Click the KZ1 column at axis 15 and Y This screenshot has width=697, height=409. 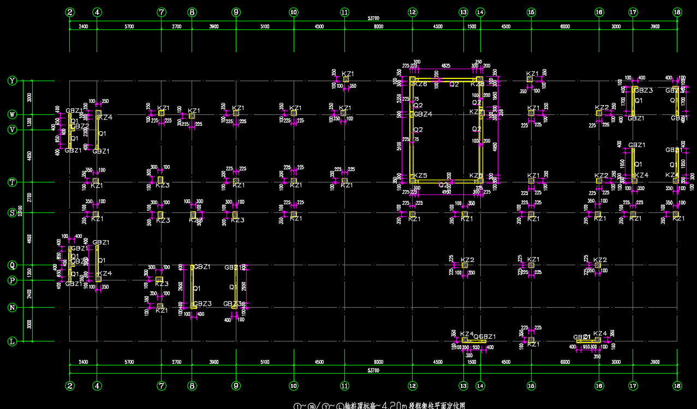tap(531, 80)
